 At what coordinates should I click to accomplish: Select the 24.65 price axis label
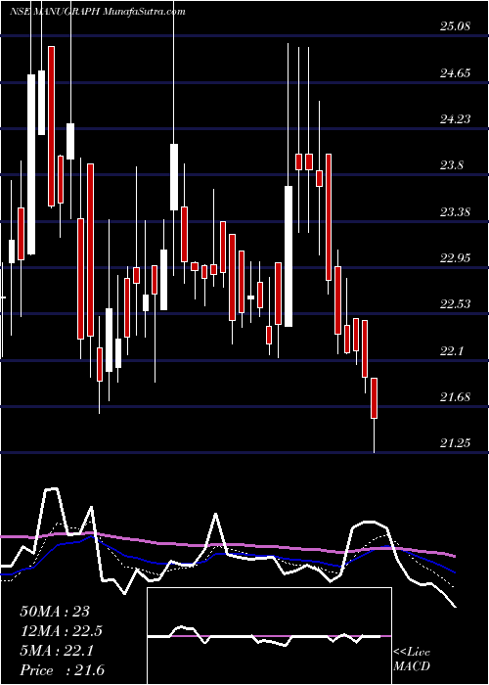tap(455, 72)
